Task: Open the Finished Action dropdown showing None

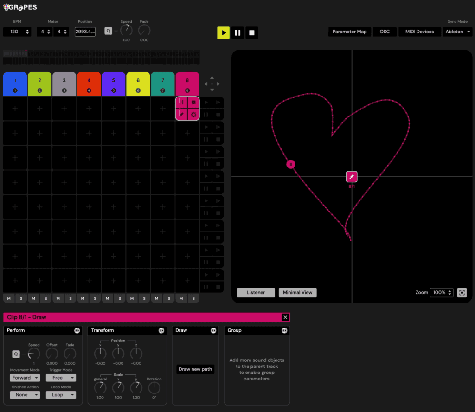Action: pos(25,395)
